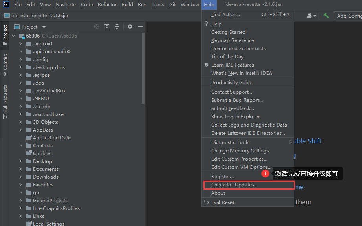
Task: Open the File menu
Action: pos(18,5)
